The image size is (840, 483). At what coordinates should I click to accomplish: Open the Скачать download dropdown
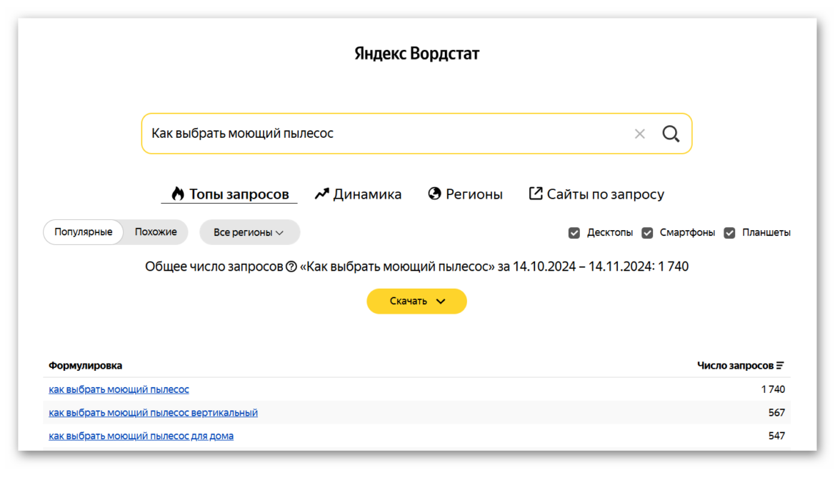(416, 302)
